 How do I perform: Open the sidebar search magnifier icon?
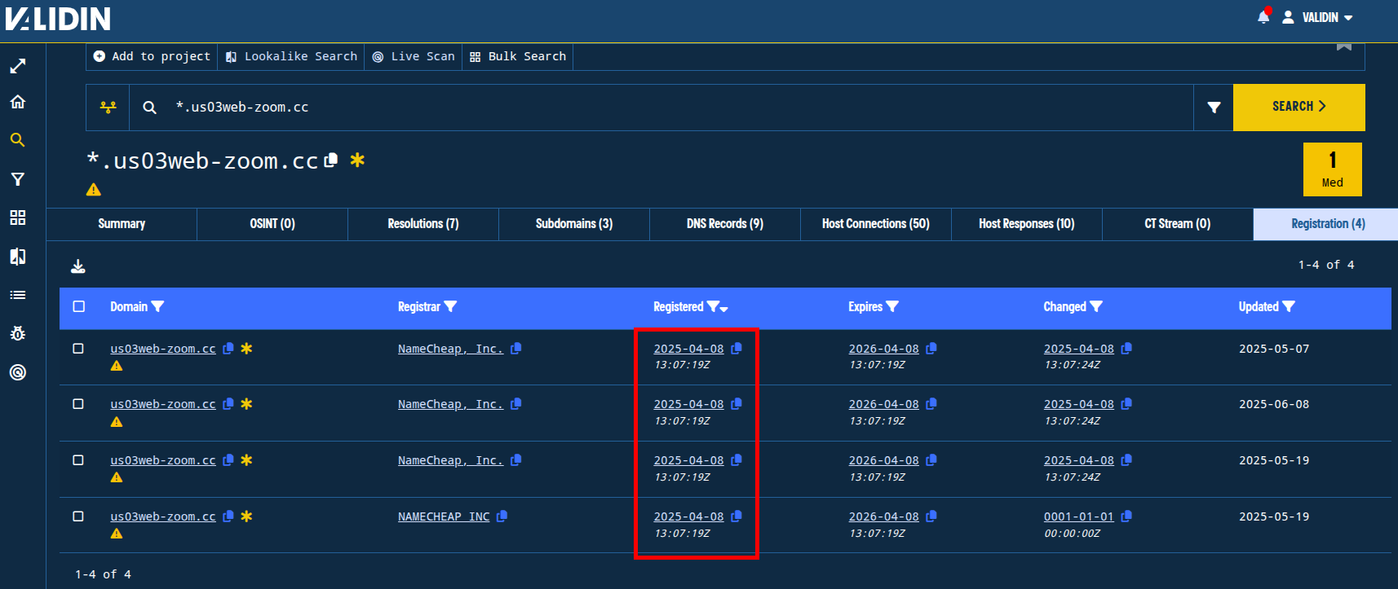click(x=18, y=140)
